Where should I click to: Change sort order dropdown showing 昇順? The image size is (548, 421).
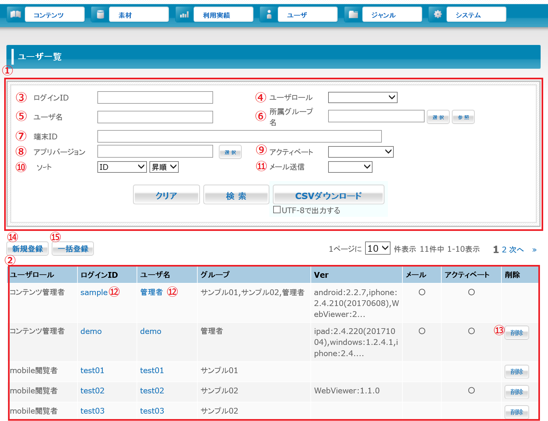tap(164, 167)
